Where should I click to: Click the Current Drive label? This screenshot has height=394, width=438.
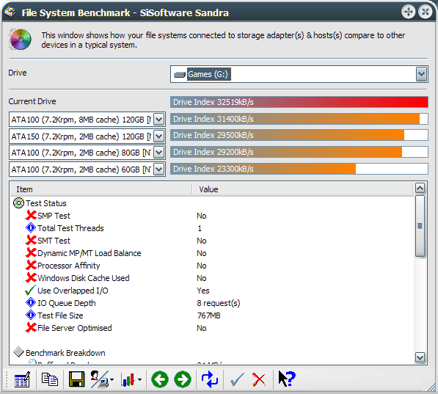(32, 101)
